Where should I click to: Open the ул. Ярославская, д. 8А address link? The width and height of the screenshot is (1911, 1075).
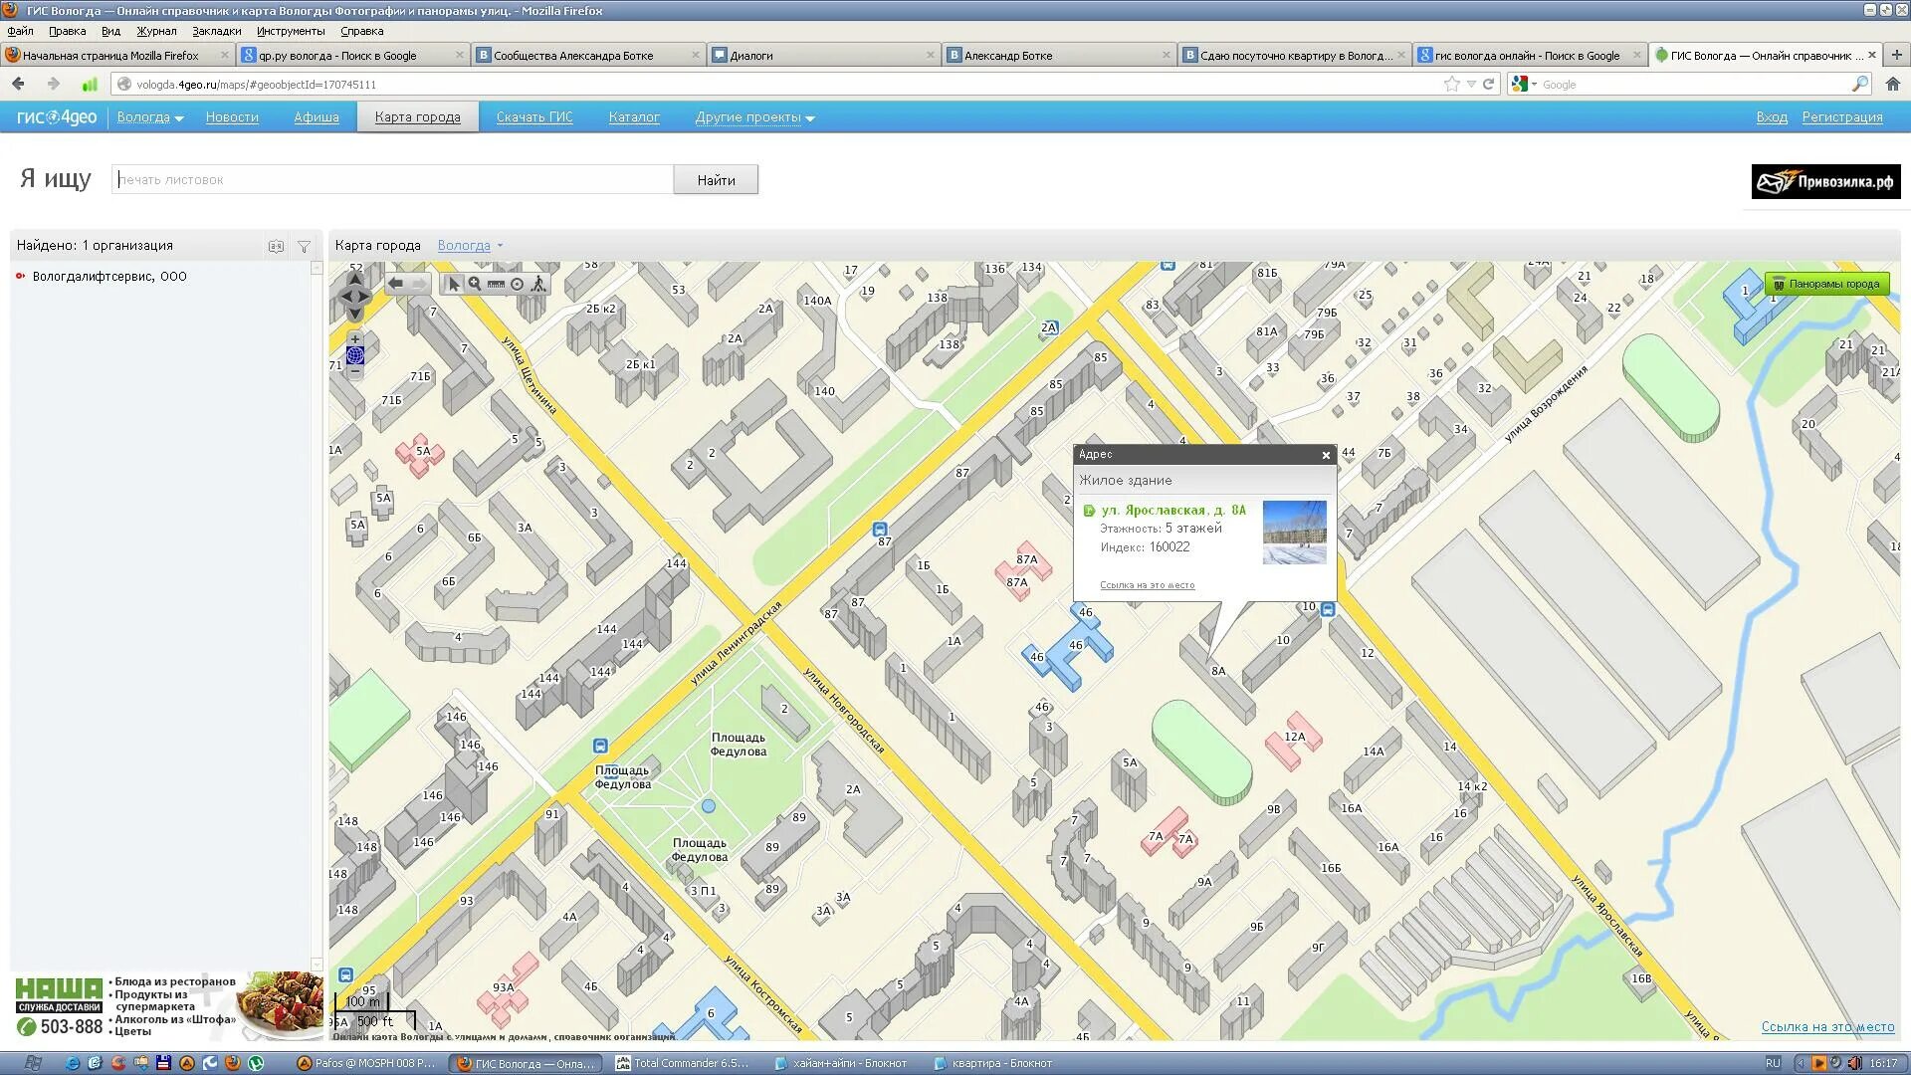coord(1172,510)
